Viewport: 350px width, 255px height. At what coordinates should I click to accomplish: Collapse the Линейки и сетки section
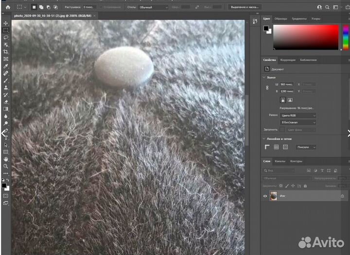264,138
